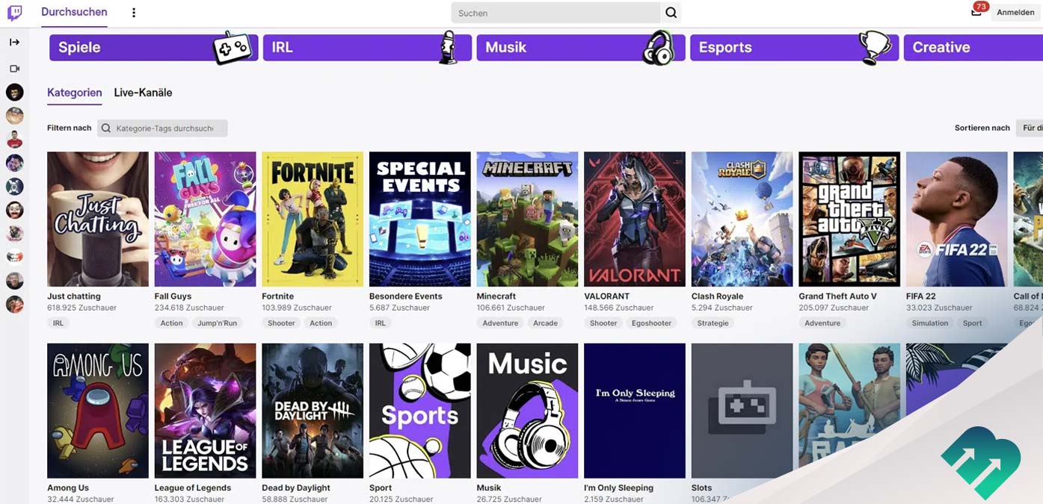The width and height of the screenshot is (1043, 504).
Task: Click the search magnifier button
Action: (x=671, y=13)
